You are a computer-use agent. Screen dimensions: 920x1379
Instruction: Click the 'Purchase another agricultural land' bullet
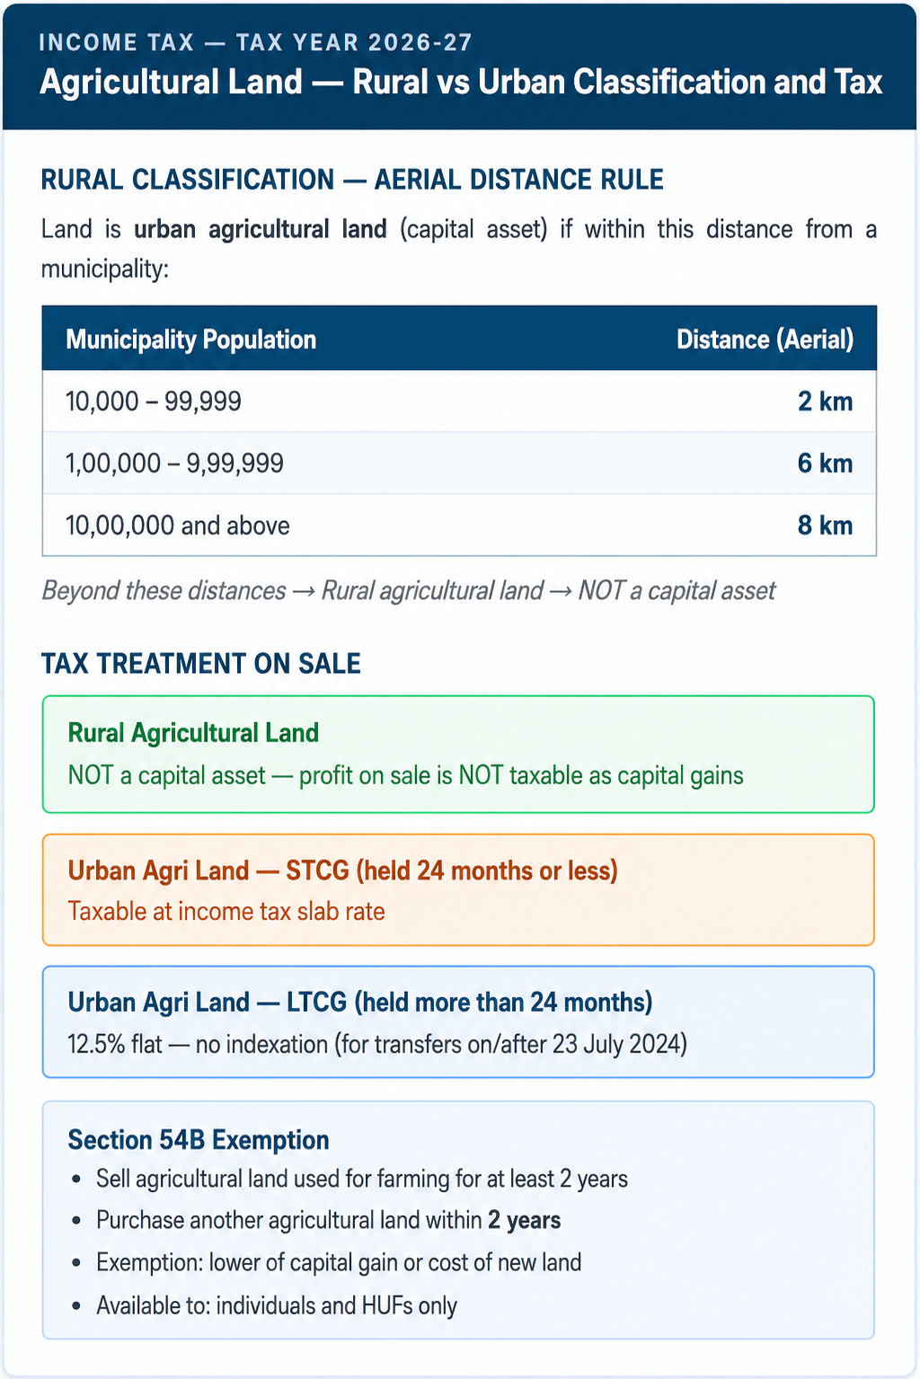pos(329,1220)
